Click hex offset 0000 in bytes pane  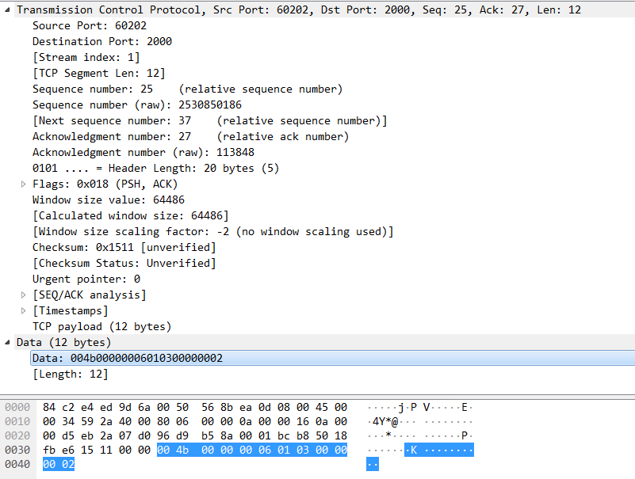(x=17, y=407)
